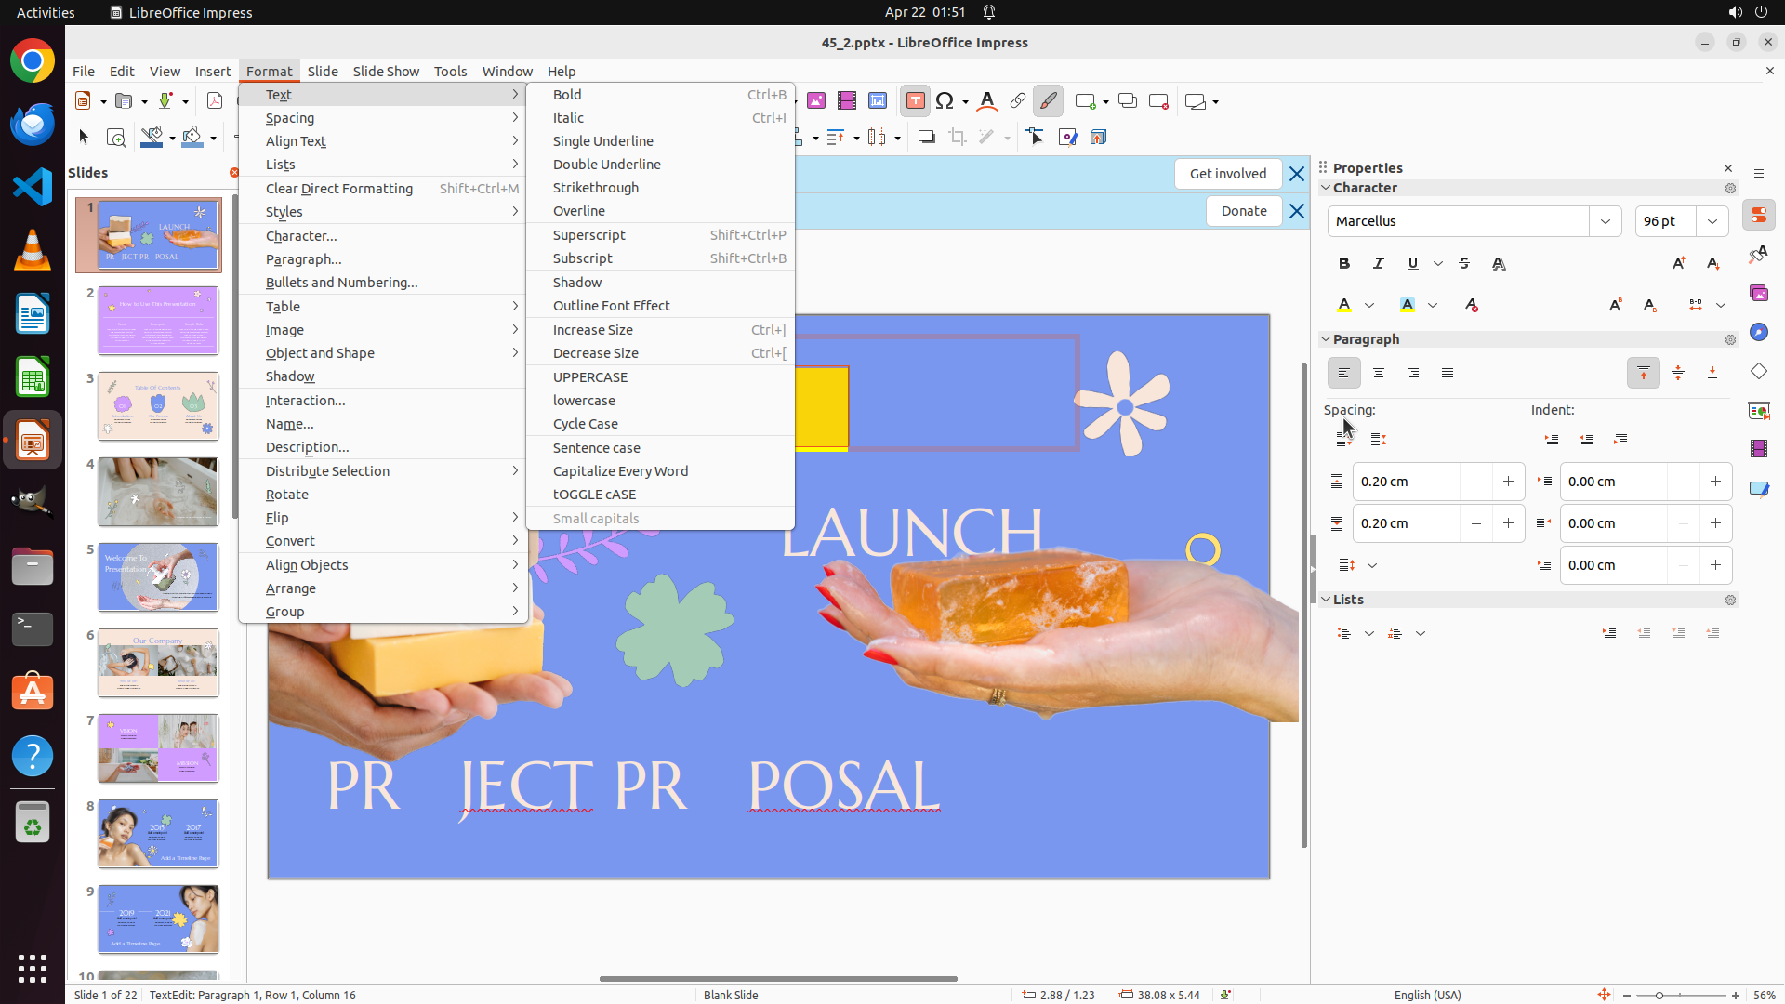Click the Insert Hyperlink icon
Screen dimensions: 1785x1004
(x=1018, y=101)
